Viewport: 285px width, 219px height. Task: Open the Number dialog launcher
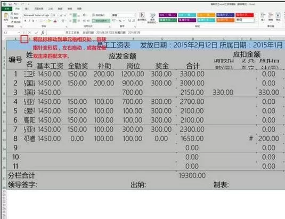pos(135,27)
